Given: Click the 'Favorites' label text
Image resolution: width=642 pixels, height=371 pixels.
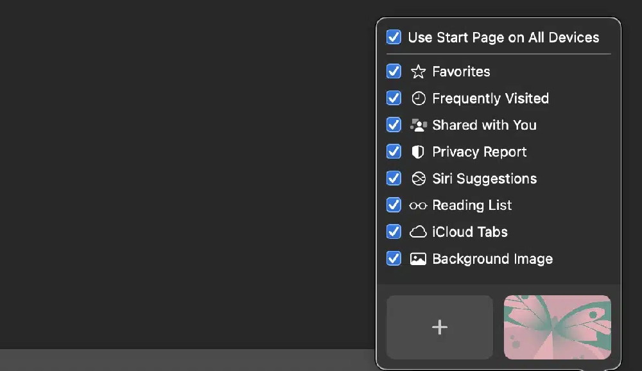Looking at the screenshot, I should click(461, 72).
